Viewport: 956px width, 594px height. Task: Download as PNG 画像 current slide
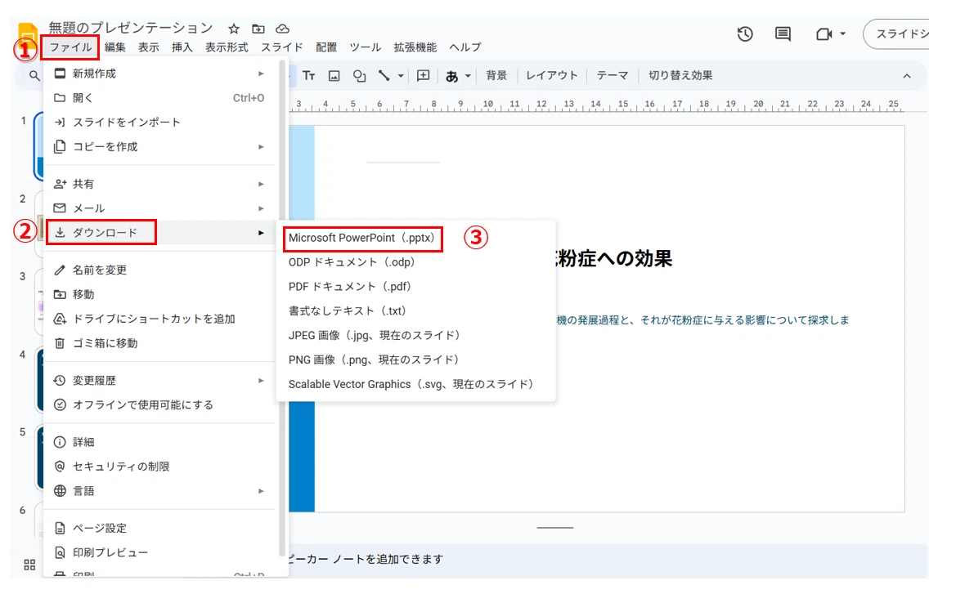coord(415,360)
